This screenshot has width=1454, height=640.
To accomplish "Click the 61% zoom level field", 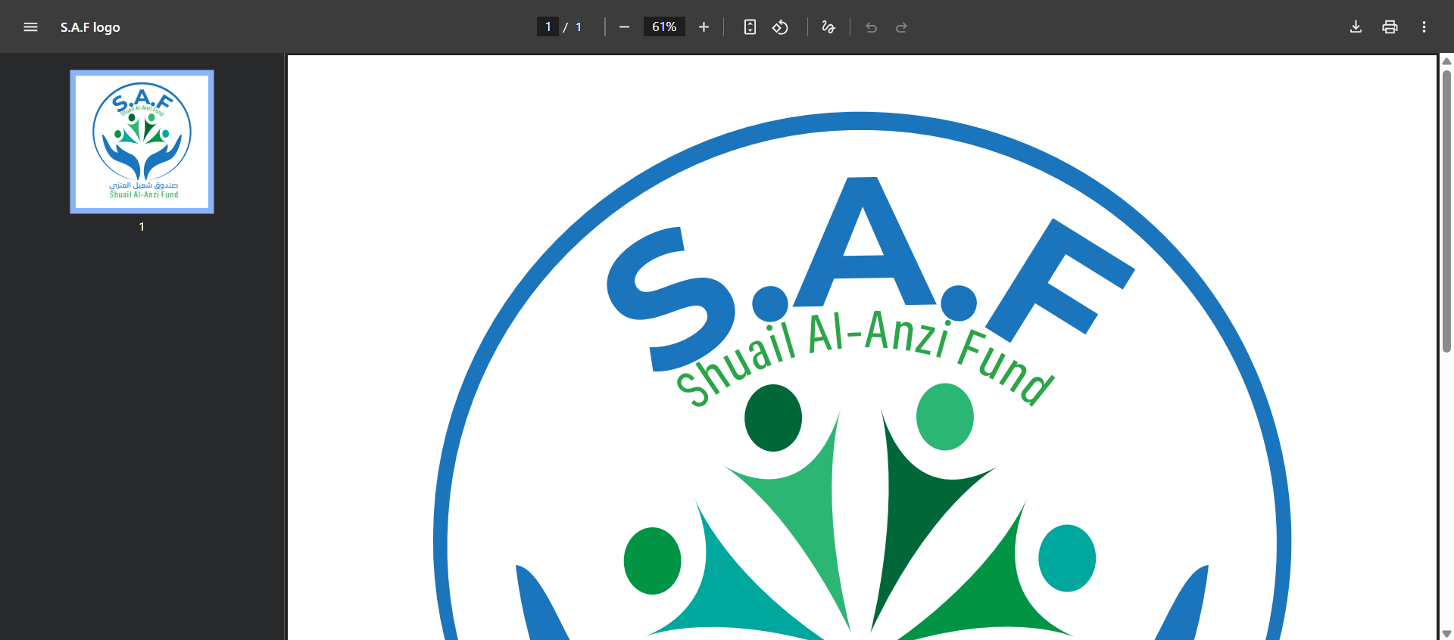I will click(x=664, y=27).
